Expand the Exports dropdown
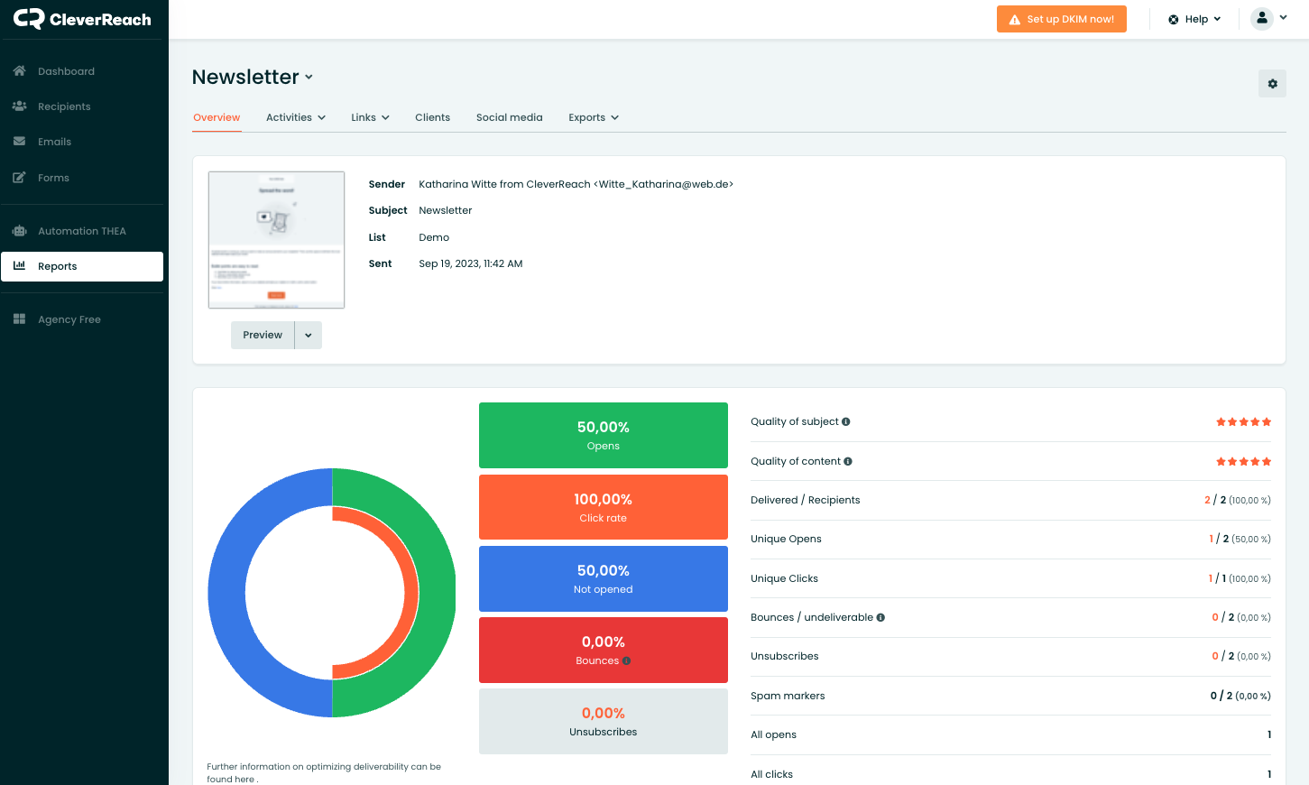 coord(593,117)
